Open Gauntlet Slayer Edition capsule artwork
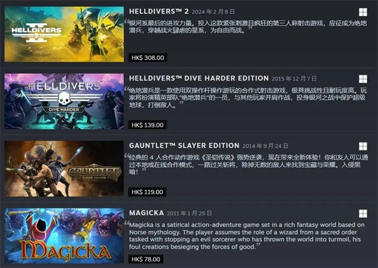The image size is (378, 268). coord(64,169)
